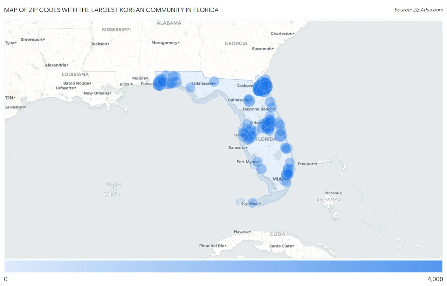Click the Key West label

[x=250, y=204]
